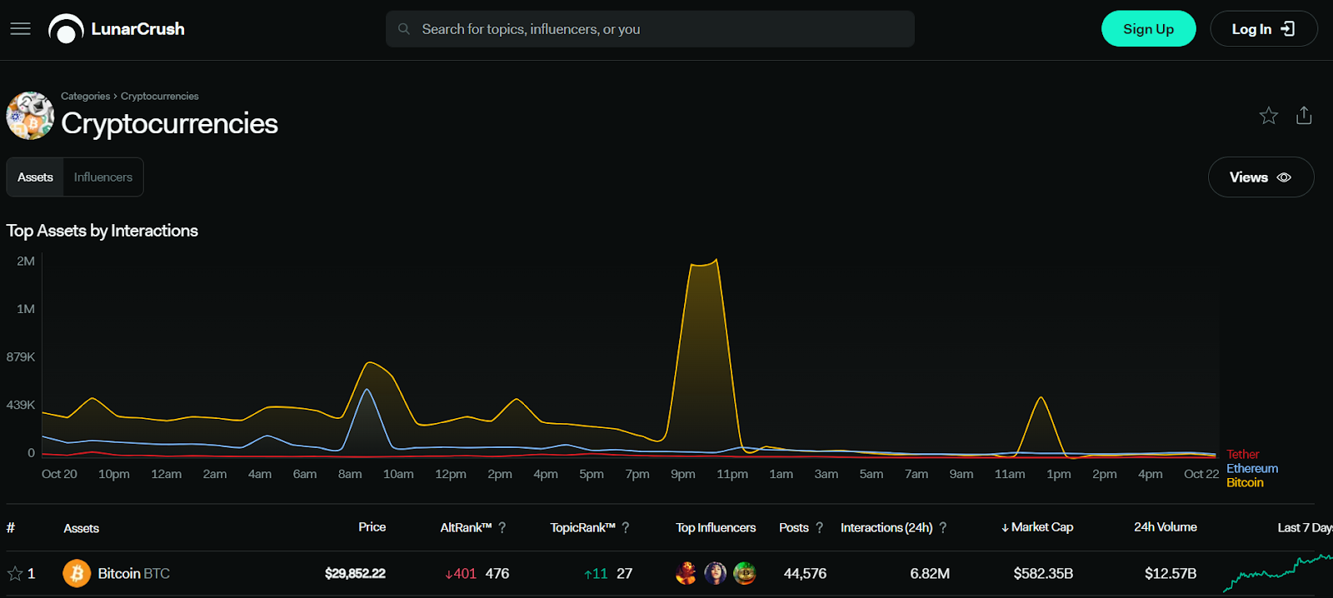1333x598 pixels.
Task: Click the search magnifier icon
Action: click(404, 29)
